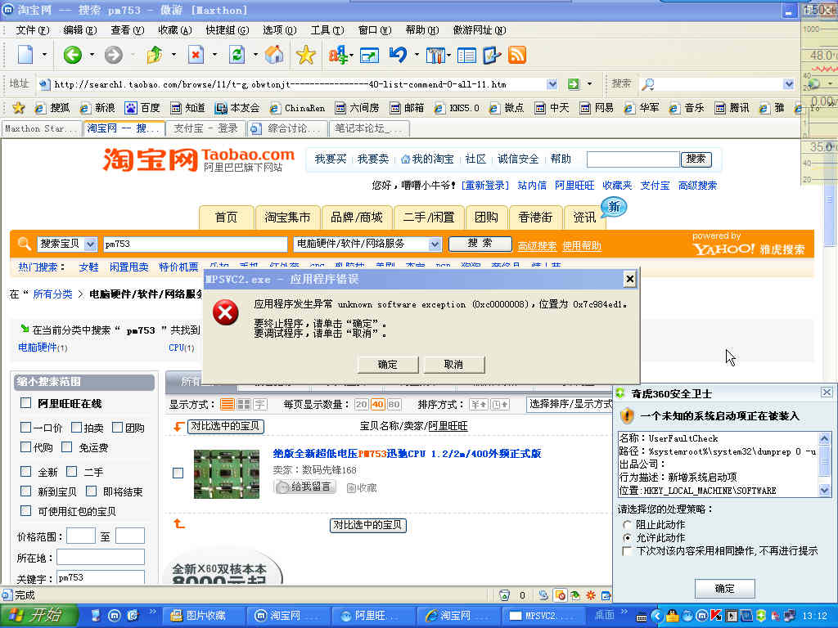838x628 pixels.
Task: Select 允许此动作 radio button
Action: click(628, 538)
